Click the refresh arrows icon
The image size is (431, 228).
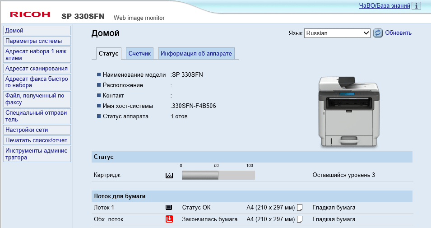(378, 33)
